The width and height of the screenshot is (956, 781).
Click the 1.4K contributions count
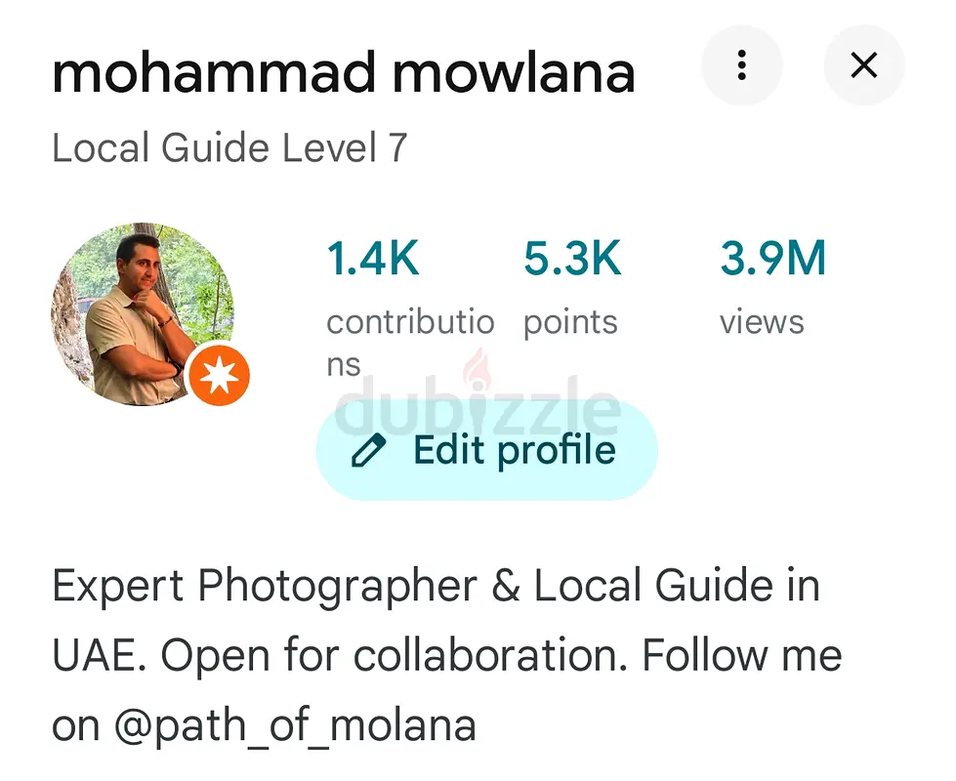click(x=373, y=260)
